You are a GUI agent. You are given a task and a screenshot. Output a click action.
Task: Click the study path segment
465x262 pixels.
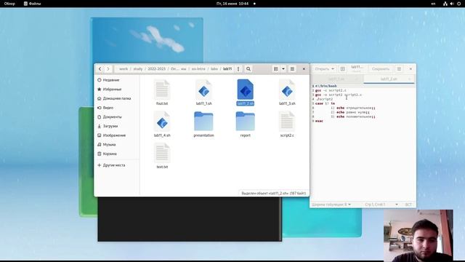tap(138, 69)
